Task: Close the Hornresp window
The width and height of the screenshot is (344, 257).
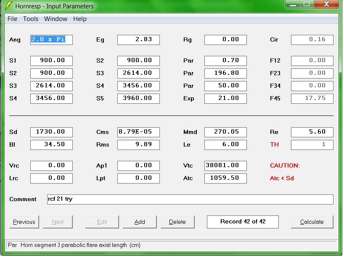Action: tap(326, 4)
